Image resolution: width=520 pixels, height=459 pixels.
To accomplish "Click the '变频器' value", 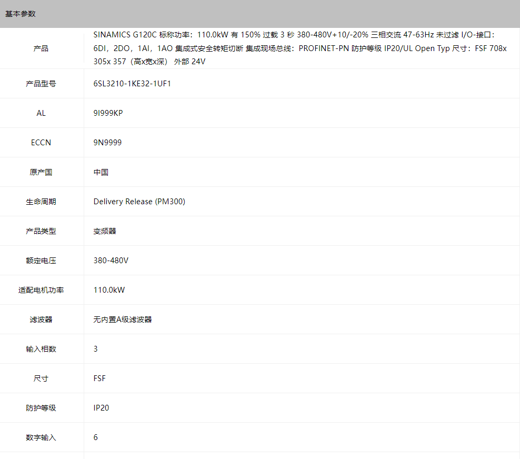I will (x=105, y=231).
